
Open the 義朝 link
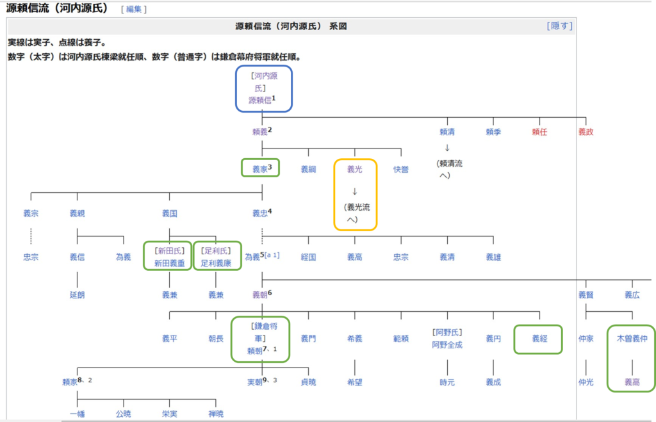click(x=260, y=295)
